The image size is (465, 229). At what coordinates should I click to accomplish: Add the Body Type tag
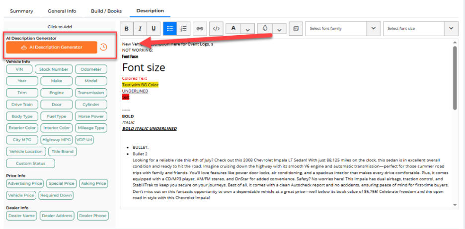click(22, 116)
